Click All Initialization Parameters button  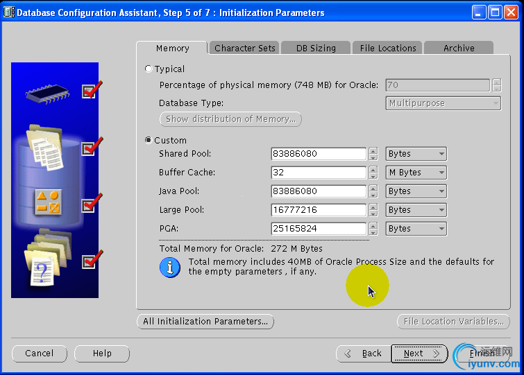click(205, 322)
